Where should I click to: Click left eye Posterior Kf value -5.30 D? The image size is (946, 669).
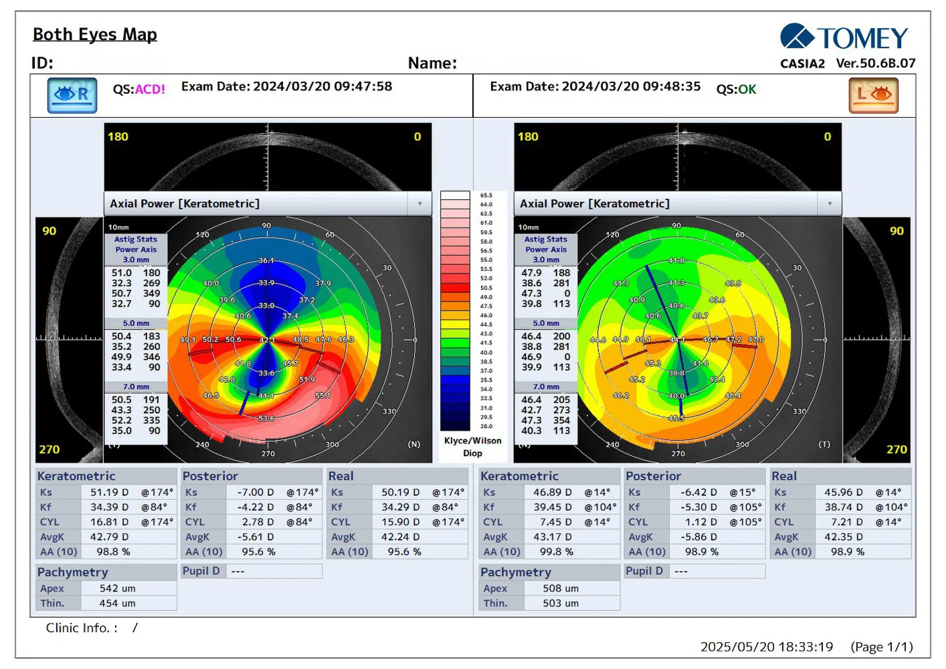[699, 507]
